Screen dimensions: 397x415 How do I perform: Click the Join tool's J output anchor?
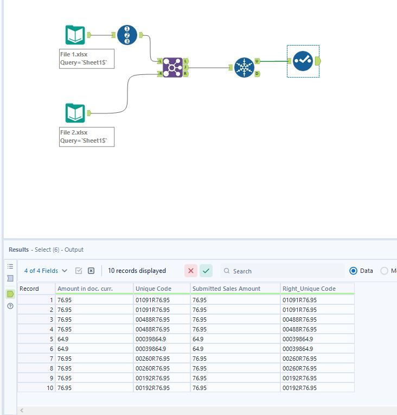click(x=185, y=67)
